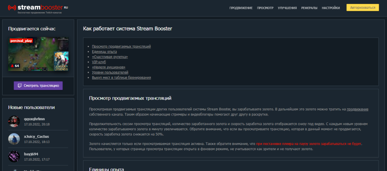Click the percival_play stream thumbnail

coord(38,54)
